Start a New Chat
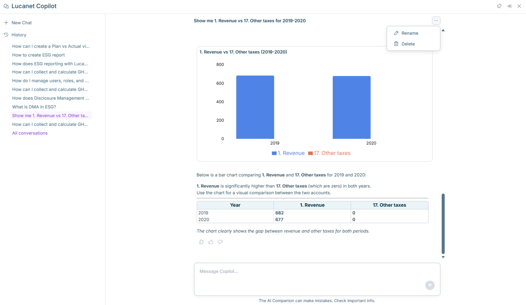526x305 pixels. [22, 23]
